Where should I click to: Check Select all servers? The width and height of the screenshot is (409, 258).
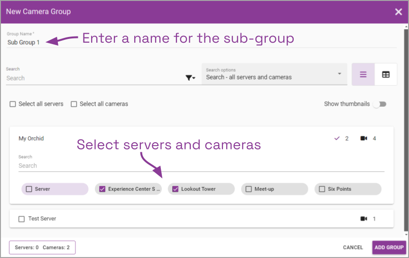[13, 104]
